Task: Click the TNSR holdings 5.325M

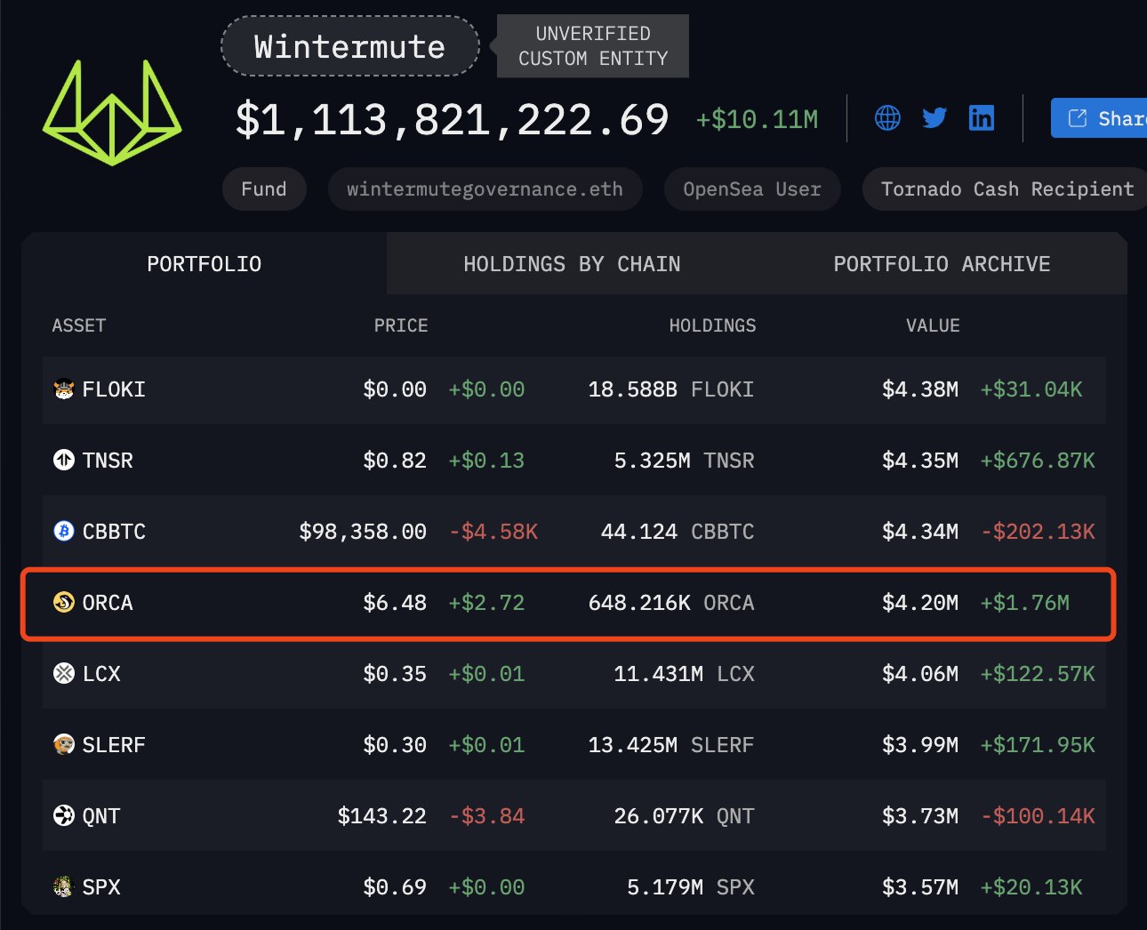Action: [653, 461]
